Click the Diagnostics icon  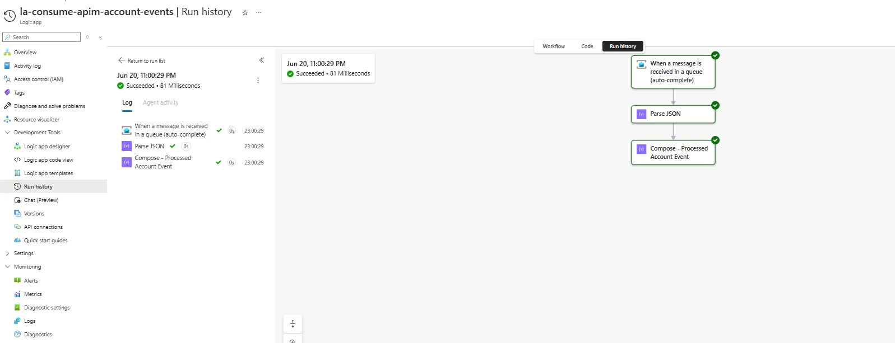[x=17, y=334]
